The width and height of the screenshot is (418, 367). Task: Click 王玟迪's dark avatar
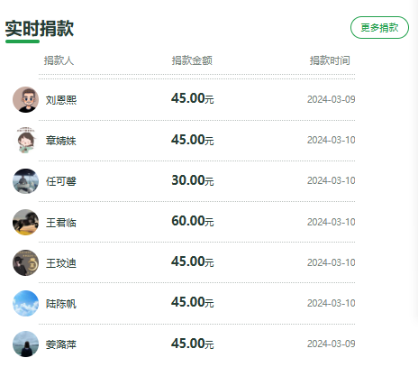(x=26, y=262)
